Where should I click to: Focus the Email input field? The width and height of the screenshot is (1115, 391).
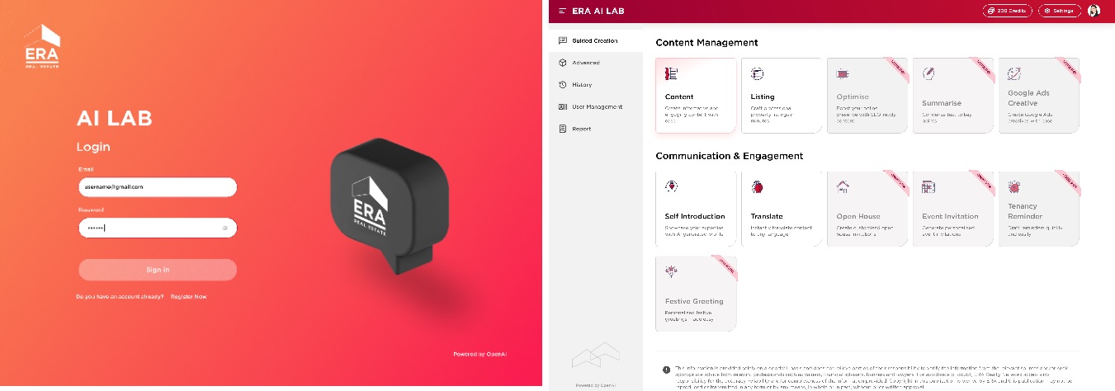(x=158, y=187)
